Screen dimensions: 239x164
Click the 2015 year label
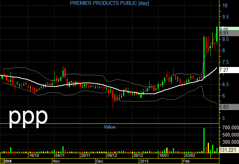pos(144,161)
